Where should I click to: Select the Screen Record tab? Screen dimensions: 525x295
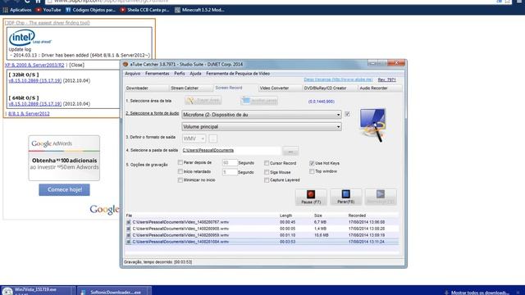click(235, 88)
